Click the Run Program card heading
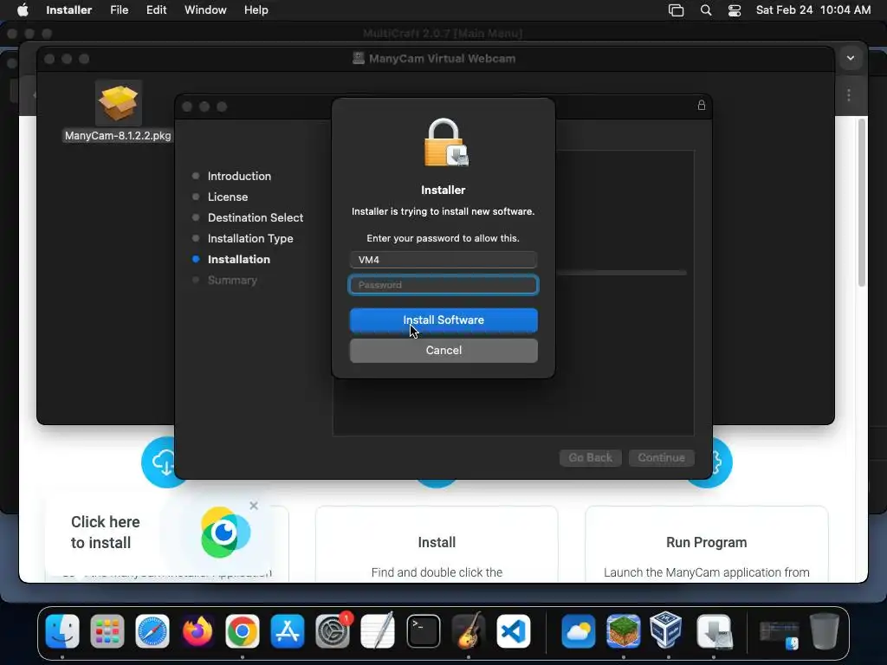The height and width of the screenshot is (665, 887). click(x=707, y=542)
